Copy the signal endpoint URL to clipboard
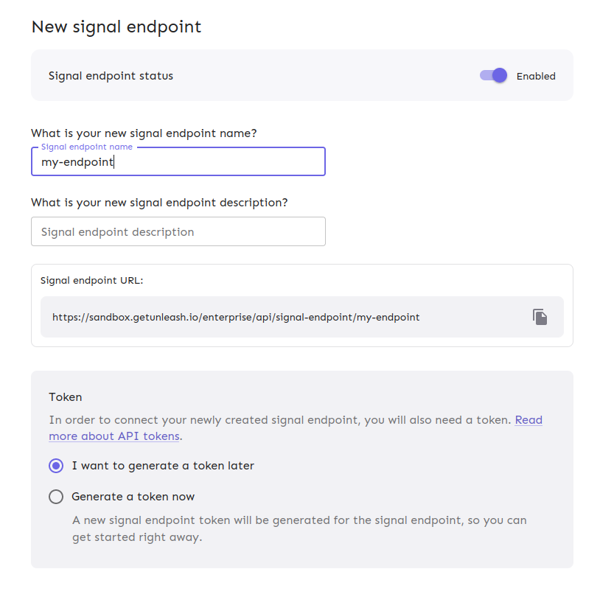 click(x=540, y=316)
